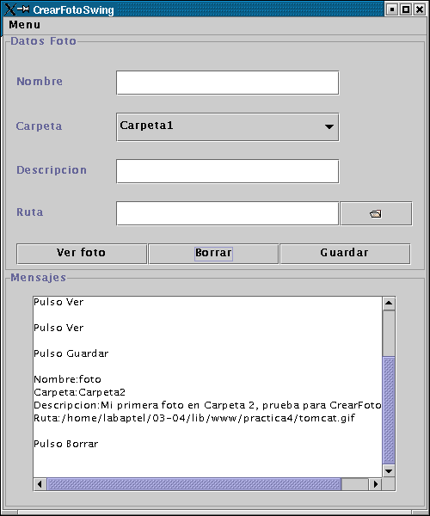Click the horizontal scrollbar thumb in Mensajes

point(194,484)
